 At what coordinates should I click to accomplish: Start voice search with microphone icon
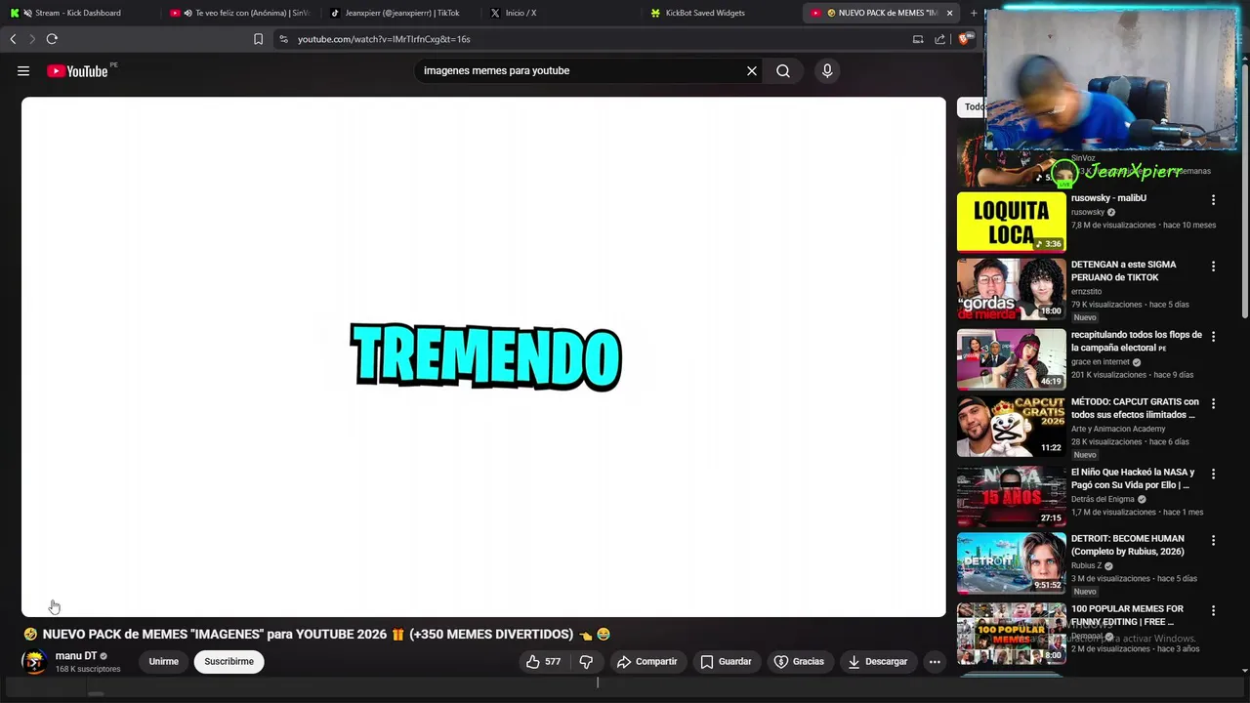click(827, 70)
